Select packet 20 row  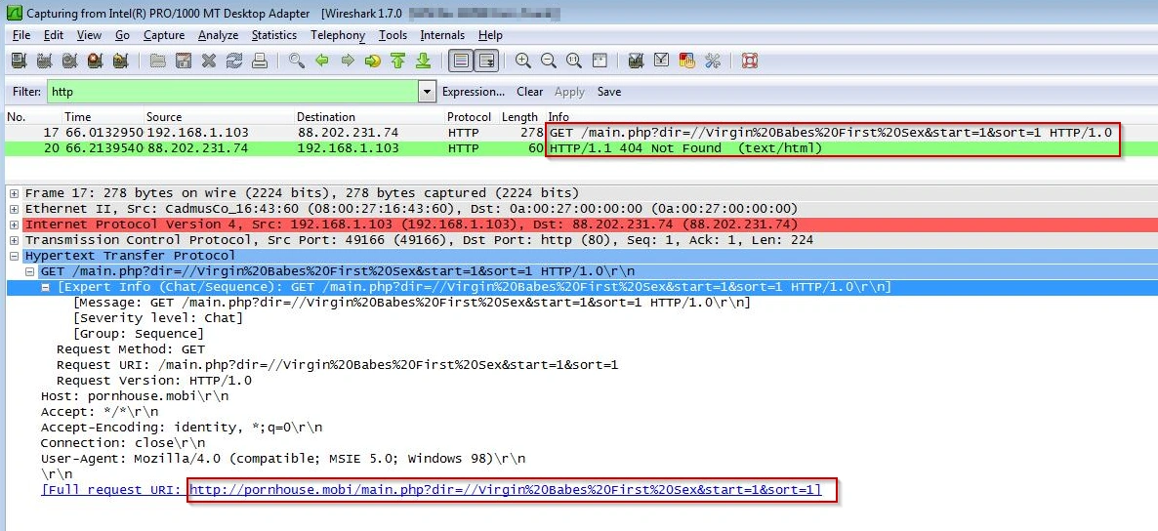pyautogui.click(x=579, y=148)
